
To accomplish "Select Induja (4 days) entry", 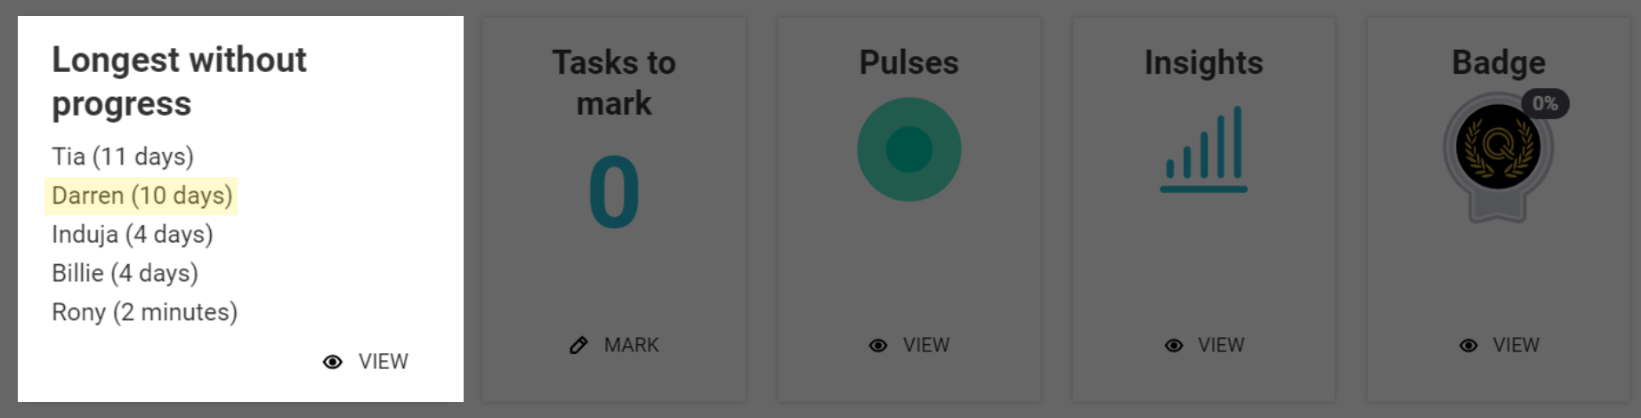I will coord(133,235).
